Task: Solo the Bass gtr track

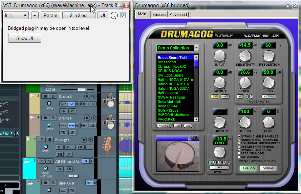Action: point(49,139)
